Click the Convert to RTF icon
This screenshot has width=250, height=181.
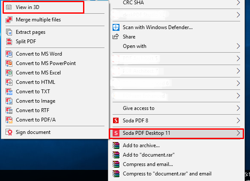[x=9, y=110]
